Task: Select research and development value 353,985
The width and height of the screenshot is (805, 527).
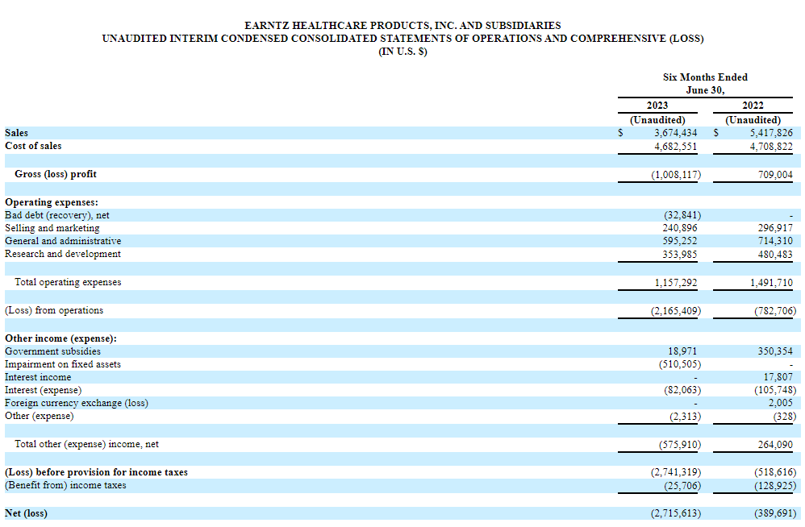Action: [x=680, y=255]
